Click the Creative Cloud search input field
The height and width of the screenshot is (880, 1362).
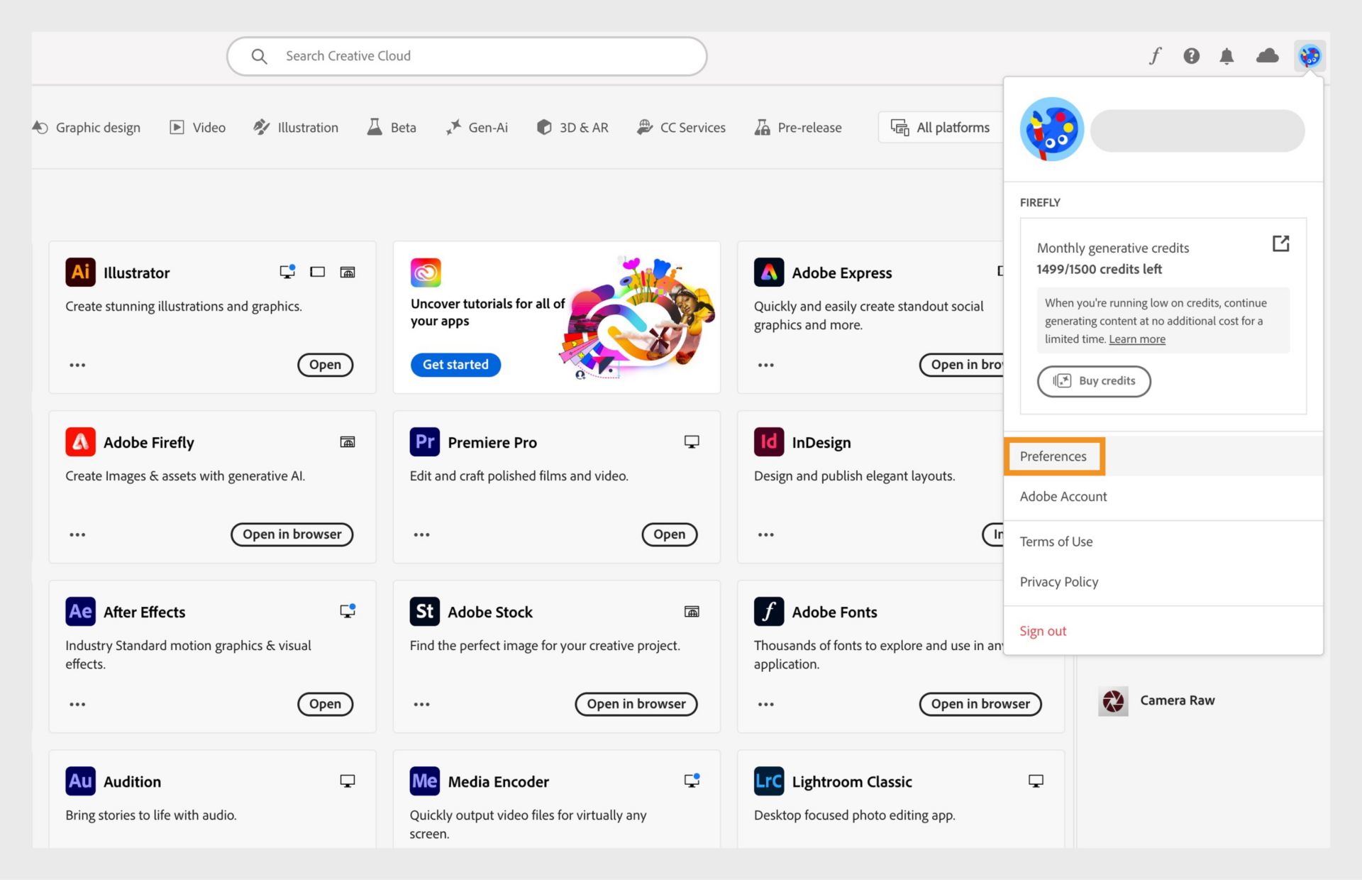(467, 55)
